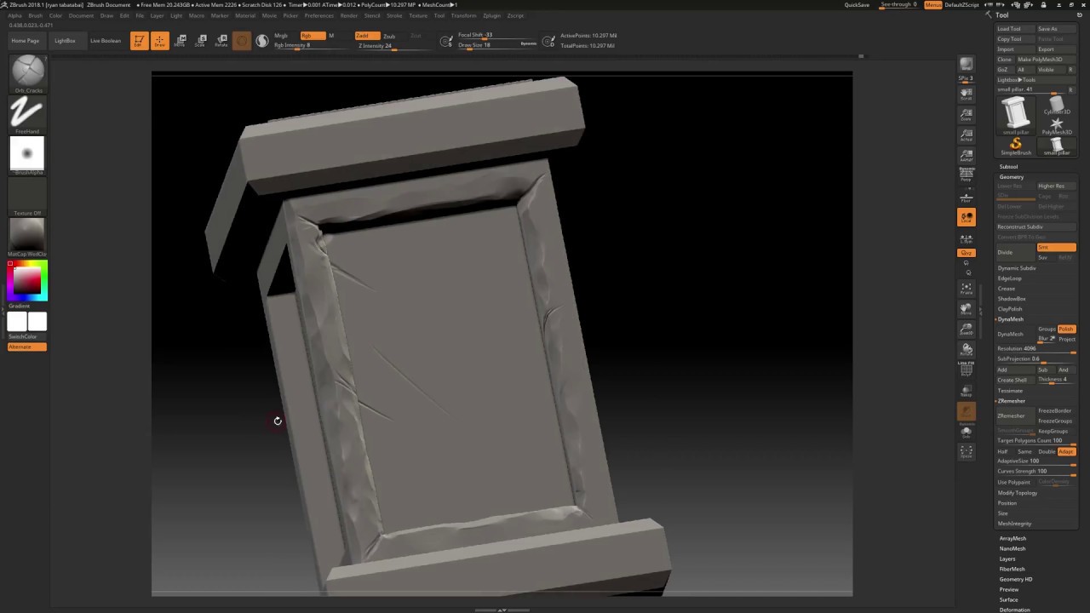Image resolution: width=1090 pixels, height=613 pixels.
Task: Activate the Scale icon in top shelf
Action: 201,41
